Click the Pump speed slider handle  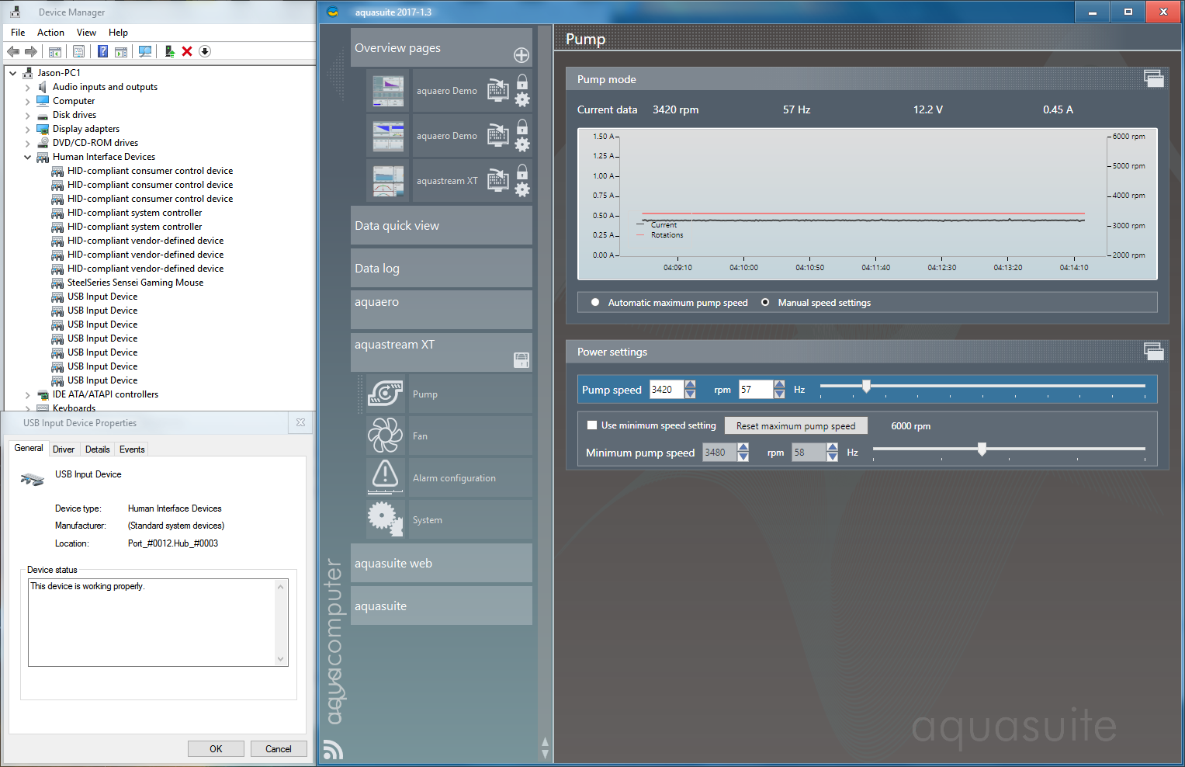[x=866, y=386]
